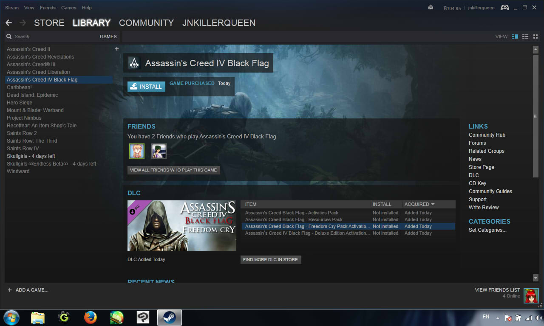Switch to the COMMUNITY tab
The height and width of the screenshot is (326, 544).
click(146, 23)
